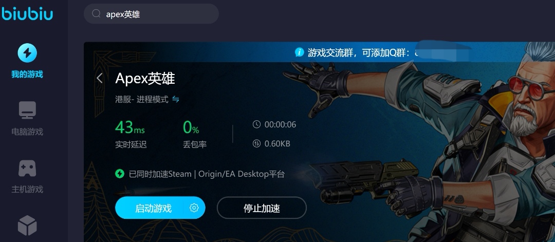The image size is (555, 242).
Task: Select the 我的游戏 tab label
Action: [27, 75]
